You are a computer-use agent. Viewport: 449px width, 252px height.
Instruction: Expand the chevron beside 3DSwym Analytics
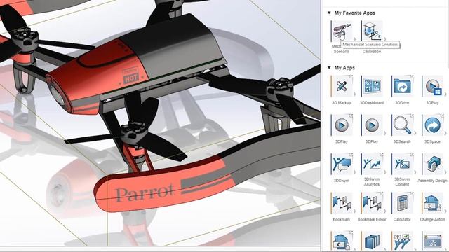coord(385,172)
